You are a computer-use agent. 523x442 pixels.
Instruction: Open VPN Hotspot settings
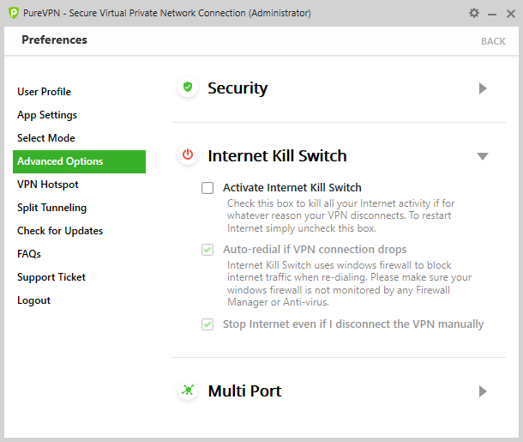(x=48, y=185)
